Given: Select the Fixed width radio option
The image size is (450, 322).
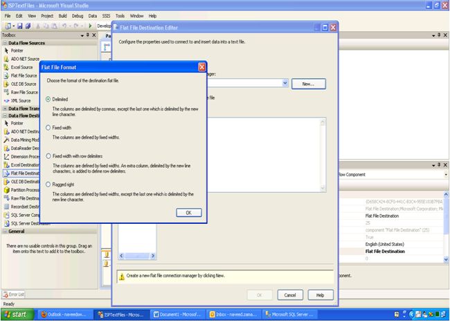Looking at the screenshot, I should click(48, 127).
